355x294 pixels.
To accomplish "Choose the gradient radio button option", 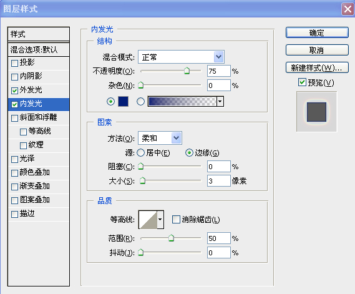I will tap(140, 101).
